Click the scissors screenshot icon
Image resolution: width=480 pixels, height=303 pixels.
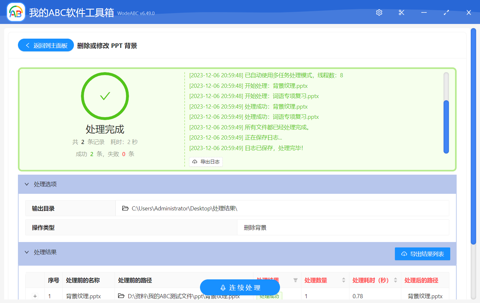pos(402,12)
